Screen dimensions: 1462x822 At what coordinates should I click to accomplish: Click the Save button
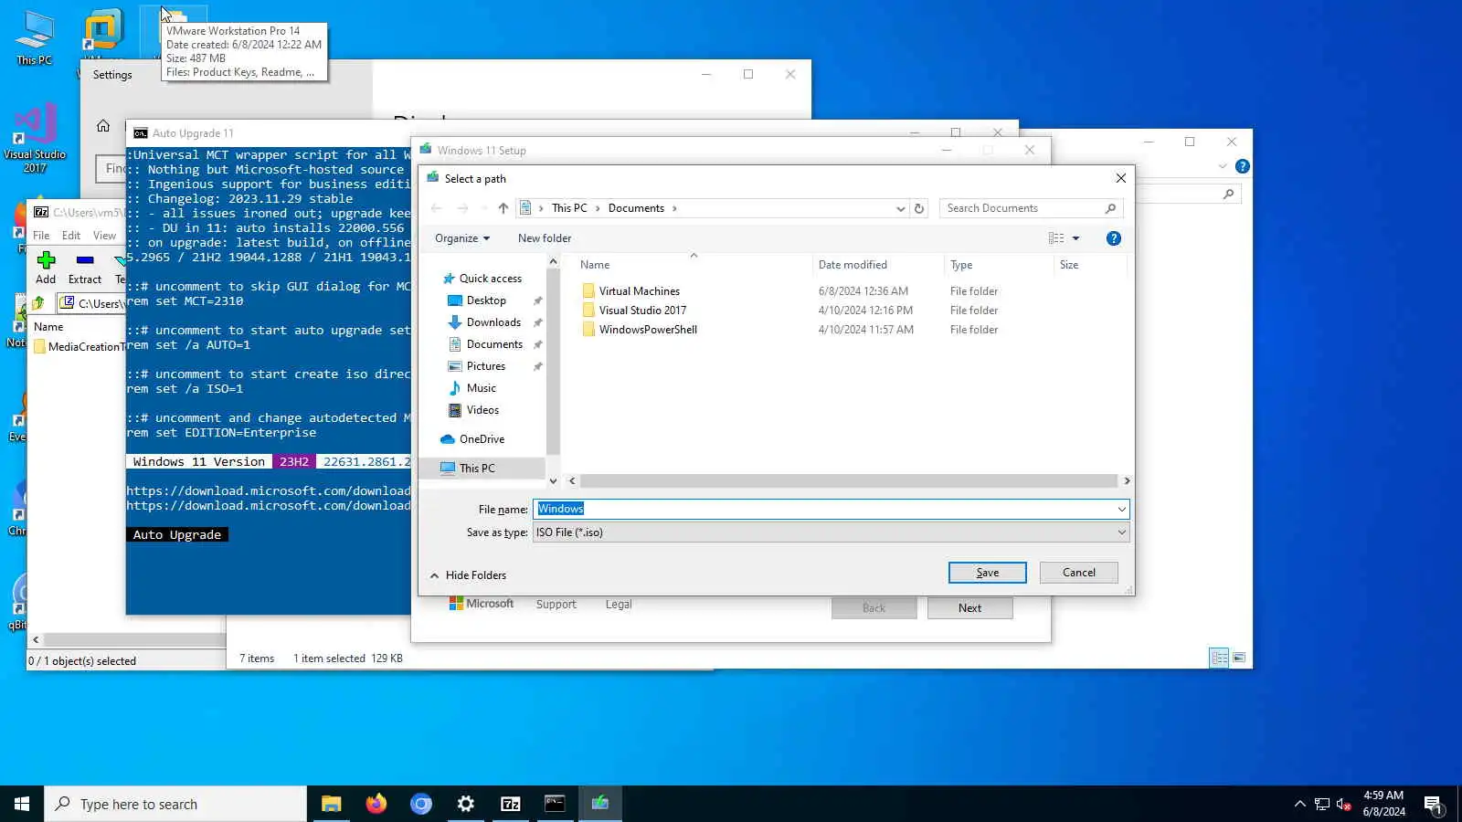pyautogui.click(x=987, y=573)
